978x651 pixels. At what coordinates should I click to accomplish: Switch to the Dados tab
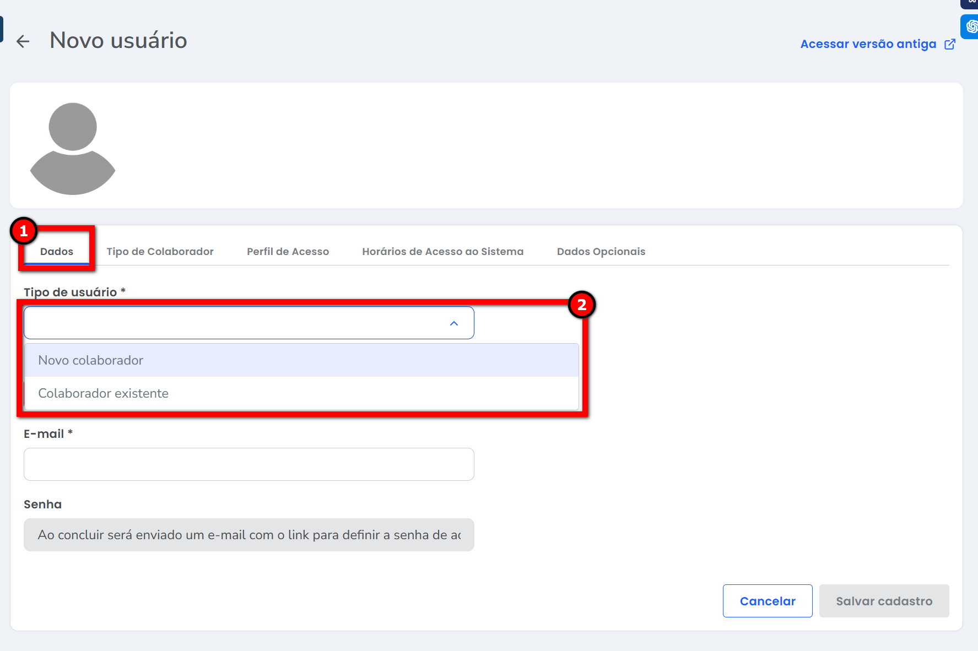[x=57, y=252]
